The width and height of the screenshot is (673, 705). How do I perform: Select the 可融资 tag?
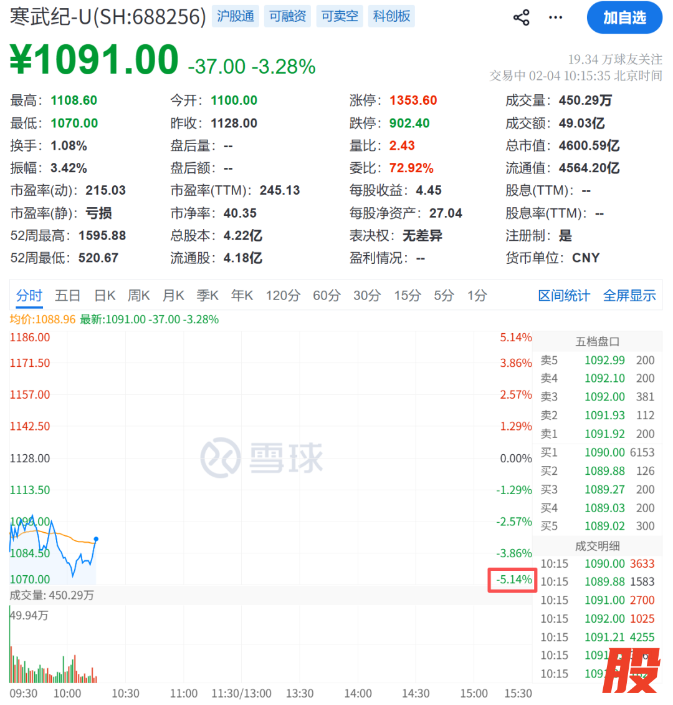click(x=287, y=16)
